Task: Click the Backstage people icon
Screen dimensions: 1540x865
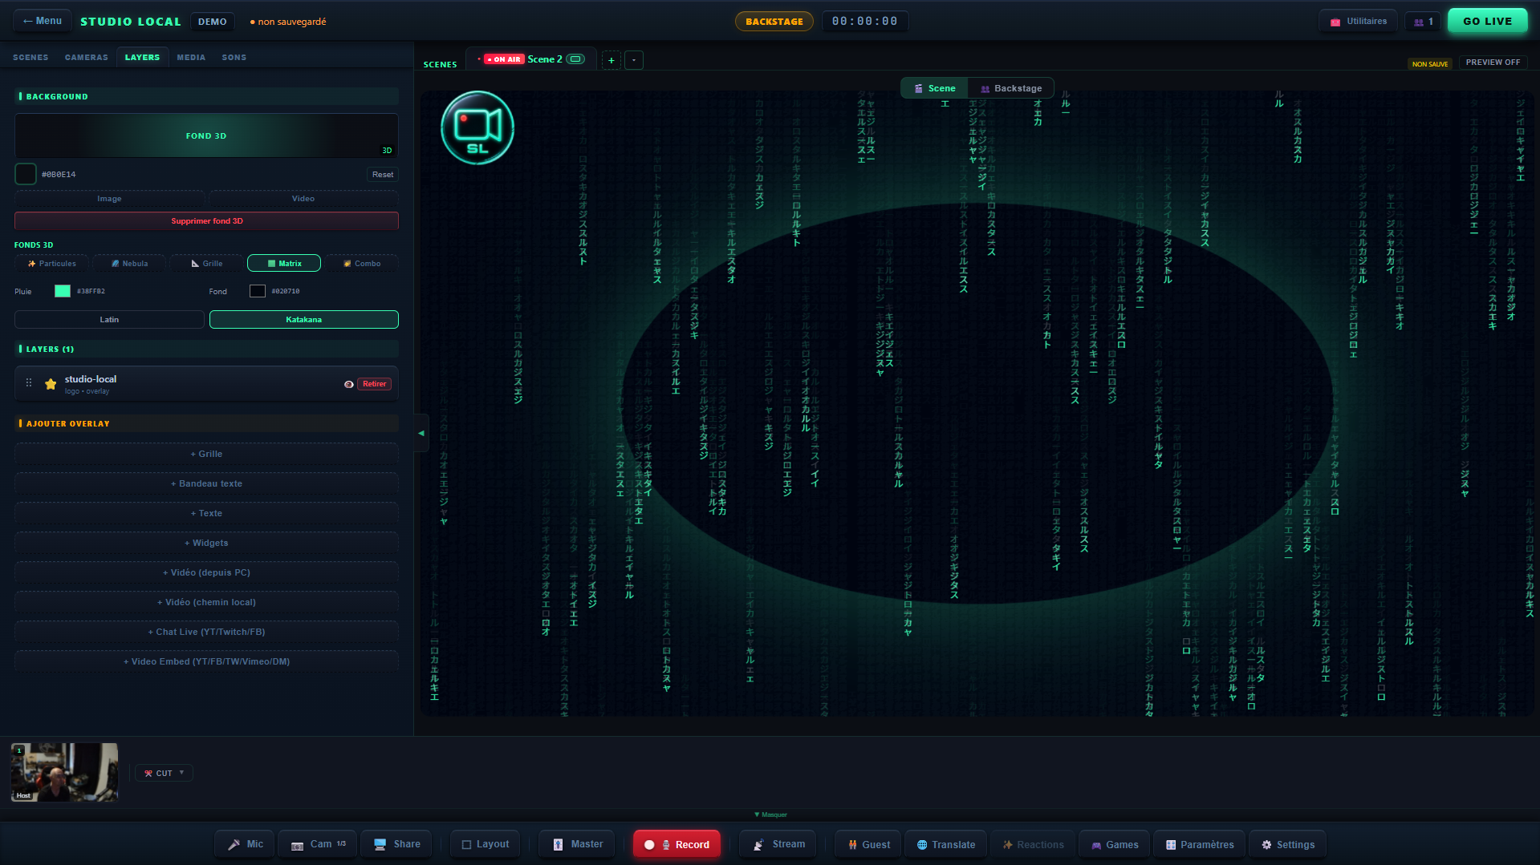Action: tap(985, 88)
